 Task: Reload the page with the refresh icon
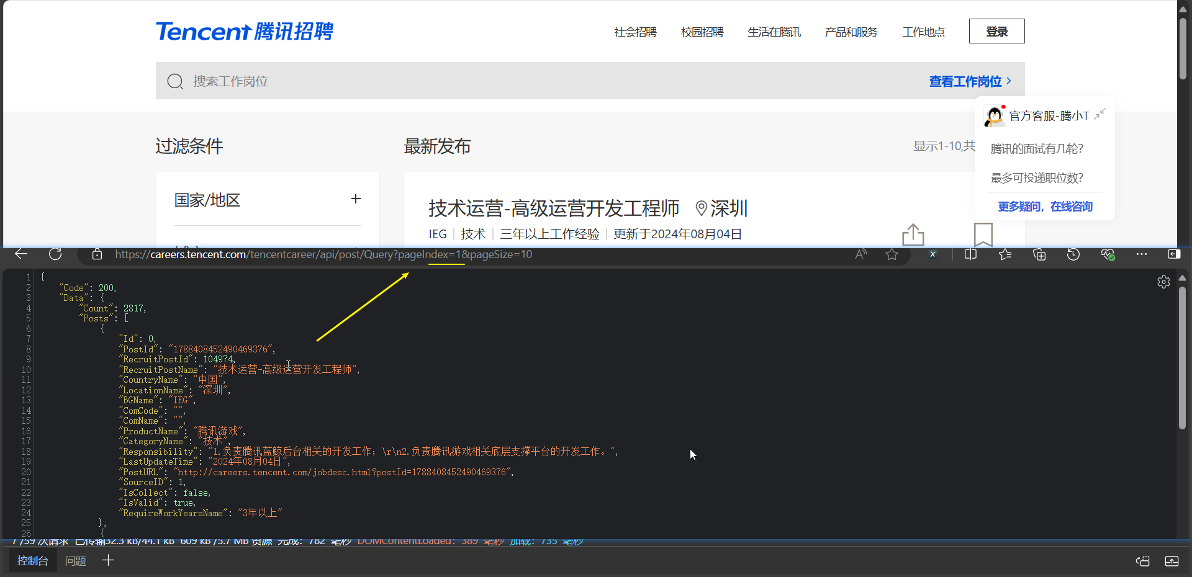[55, 254]
